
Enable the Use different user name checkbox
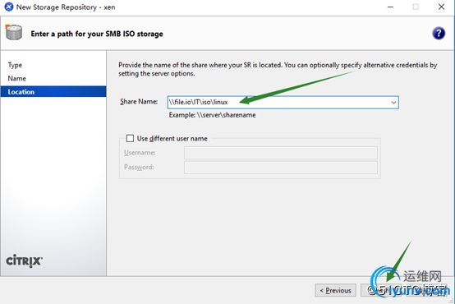point(130,138)
